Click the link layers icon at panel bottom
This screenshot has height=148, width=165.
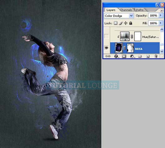coord(108,56)
